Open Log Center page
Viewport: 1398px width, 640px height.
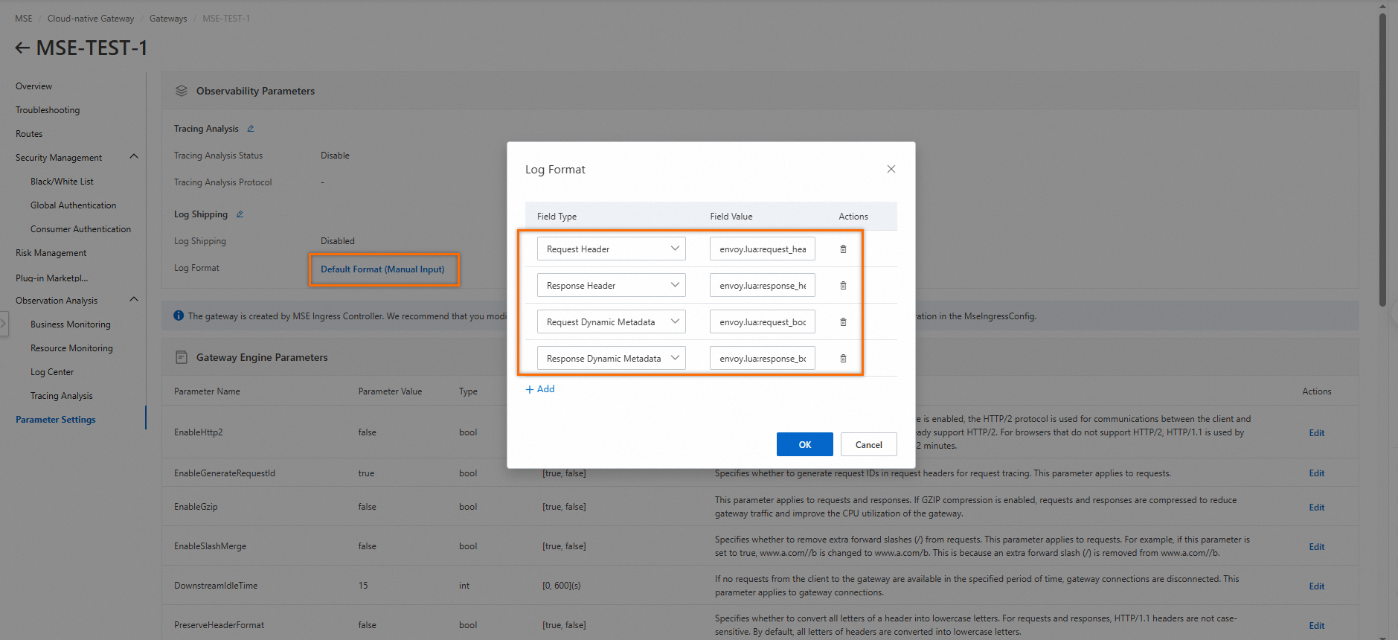(52, 372)
